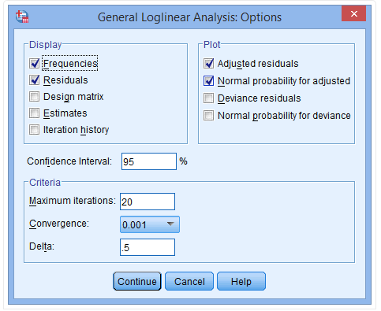Click the Maximum iterations label
The image size is (381, 311).
(73, 201)
